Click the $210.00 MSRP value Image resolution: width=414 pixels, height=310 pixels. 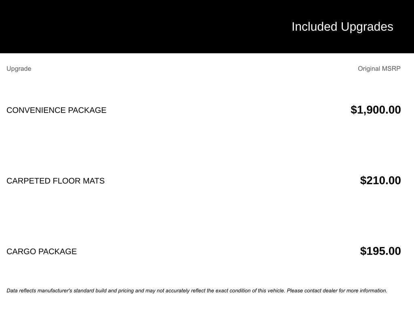[380, 180]
